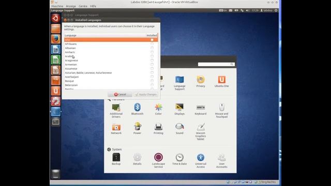Open Ubuntu Dash from launcher

[55, 19]
